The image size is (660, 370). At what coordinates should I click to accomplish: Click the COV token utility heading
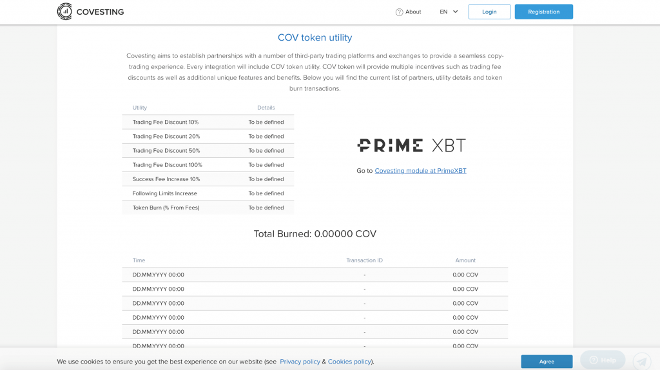pyautogui.click(x=315, y=37)
